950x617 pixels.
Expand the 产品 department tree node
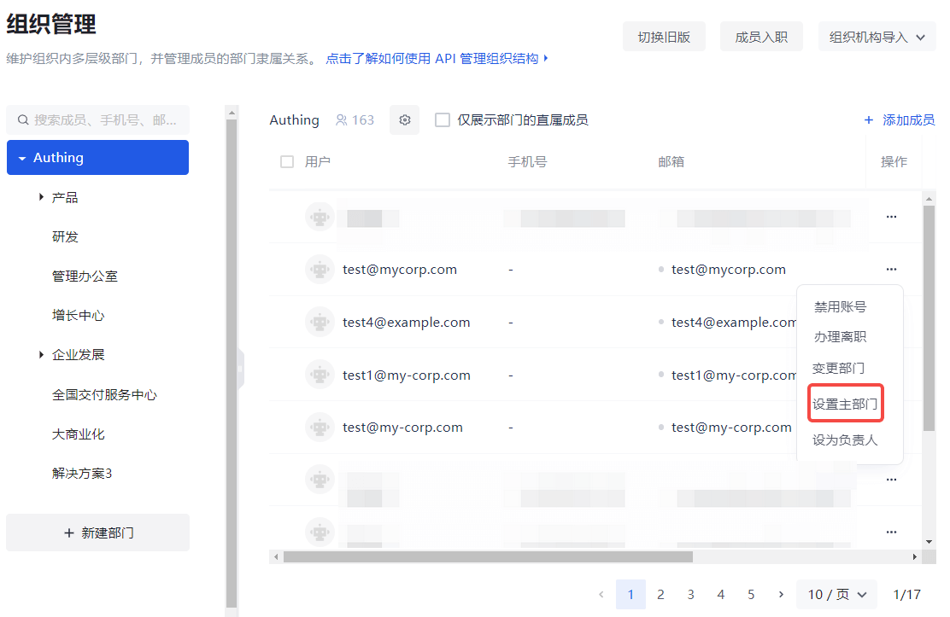pyautogui.click(x=41, y=197)
